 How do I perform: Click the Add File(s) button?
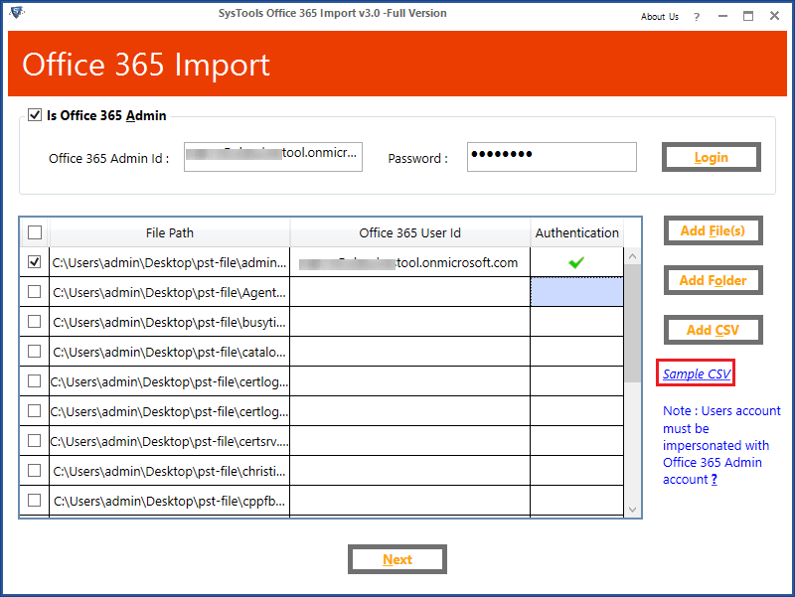pyautogui.click(x=713, y=231)
